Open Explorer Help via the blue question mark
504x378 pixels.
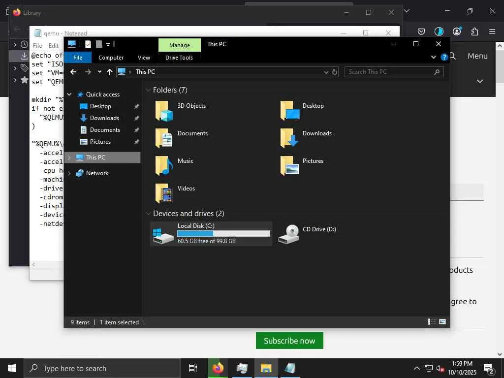point(444,57)
